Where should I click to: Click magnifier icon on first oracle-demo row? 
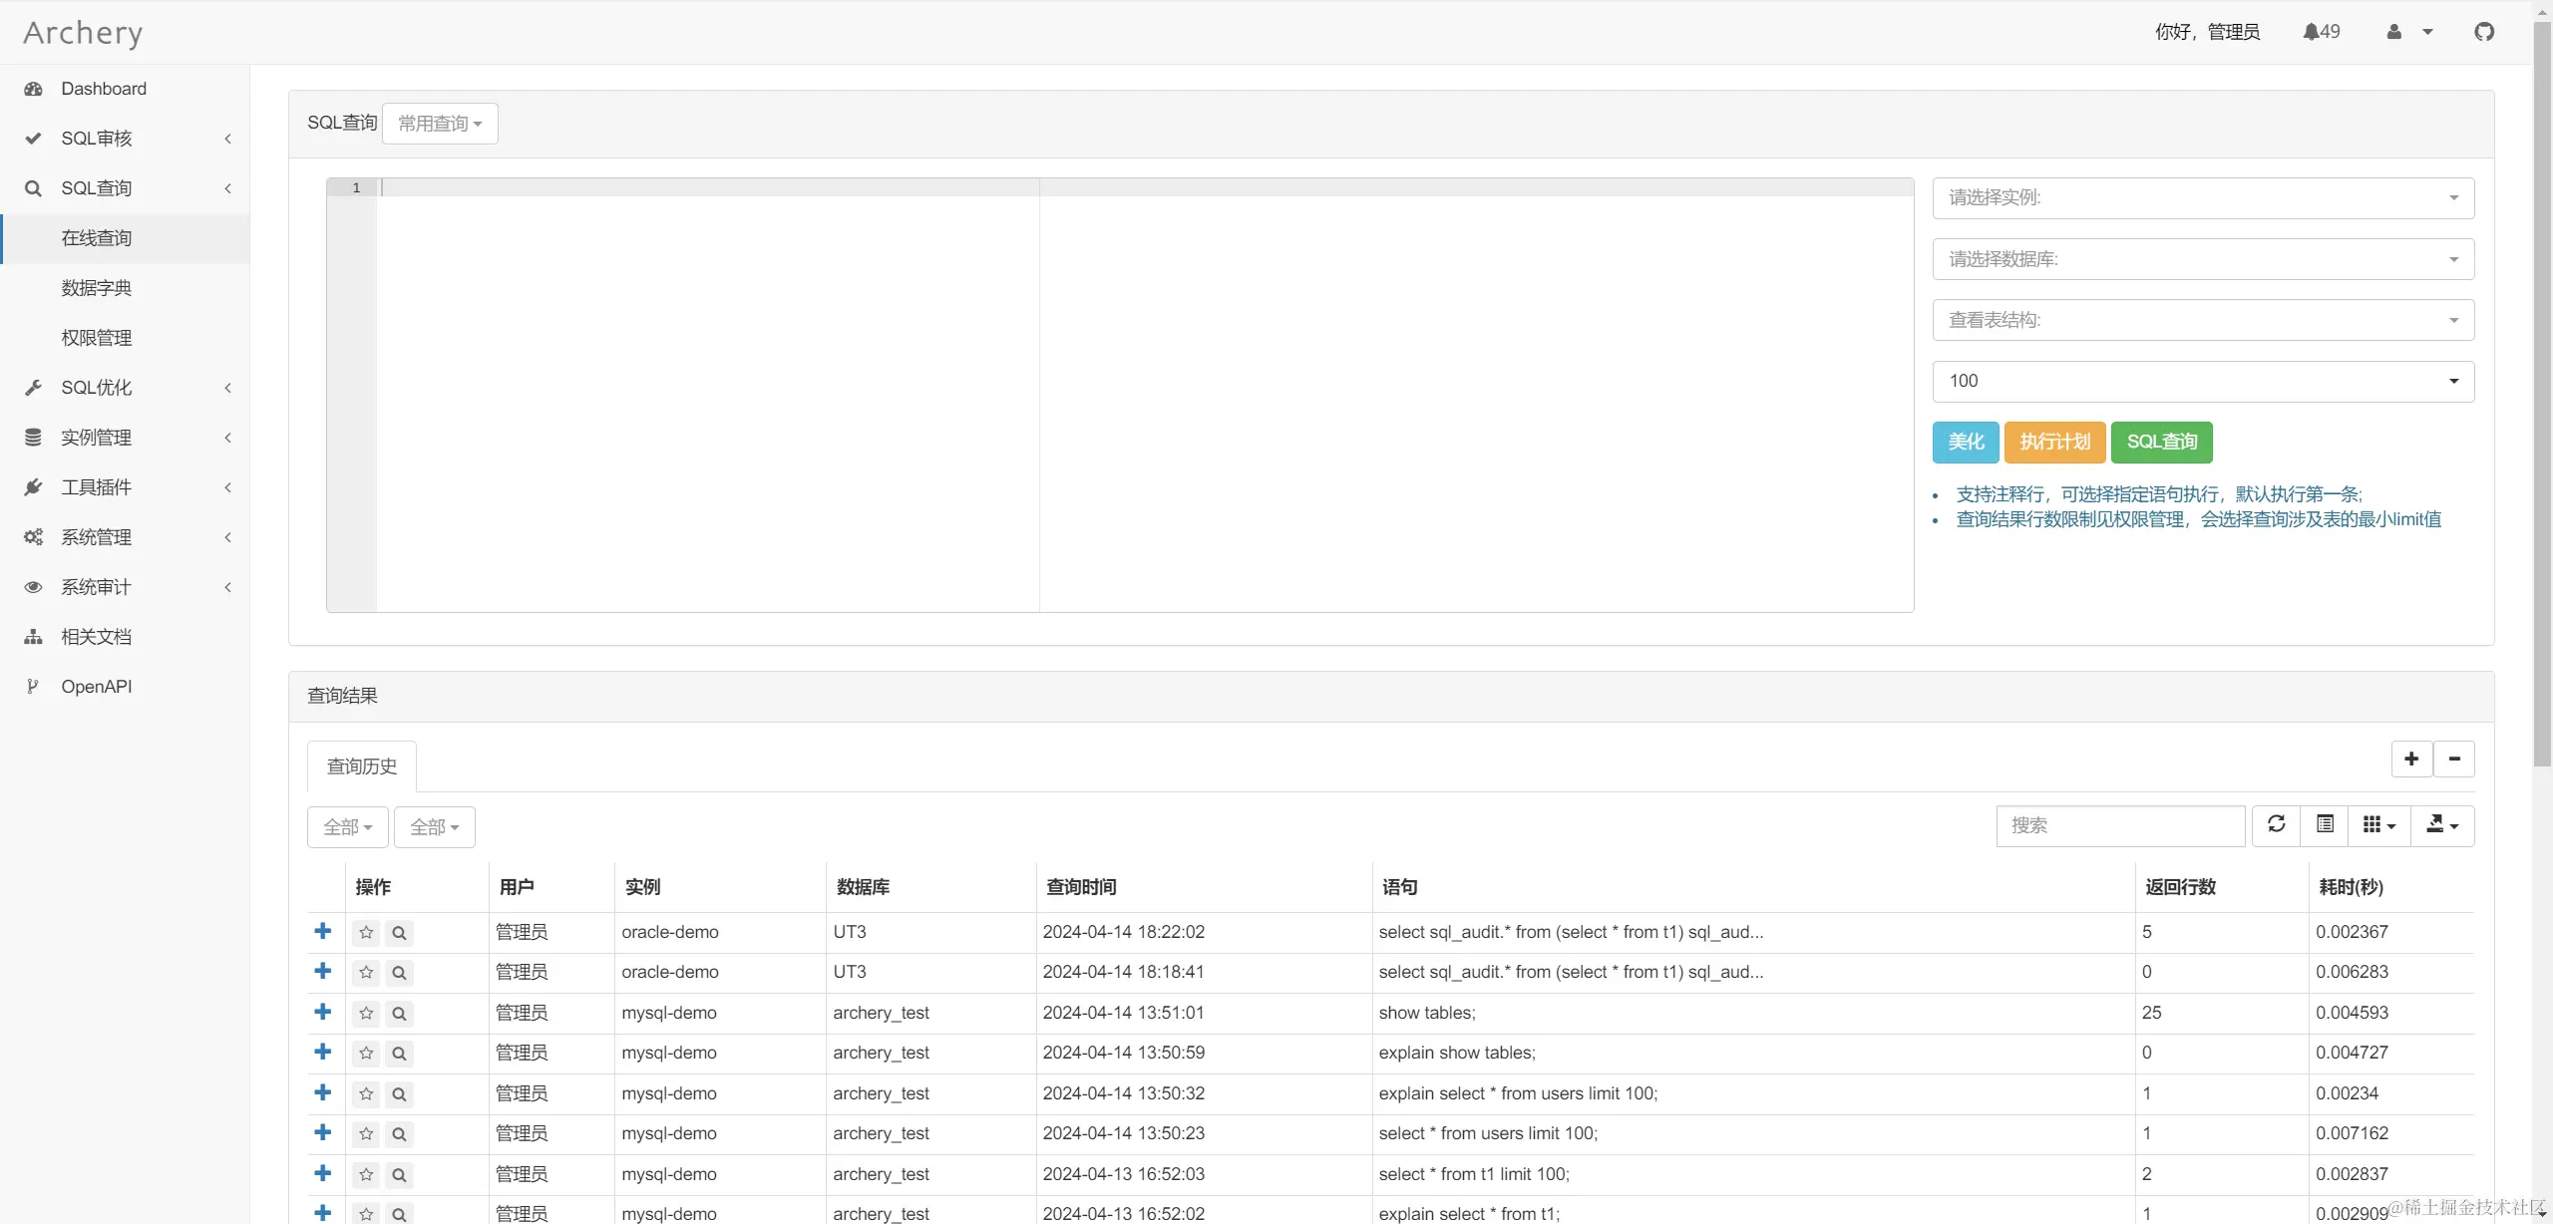399,933
